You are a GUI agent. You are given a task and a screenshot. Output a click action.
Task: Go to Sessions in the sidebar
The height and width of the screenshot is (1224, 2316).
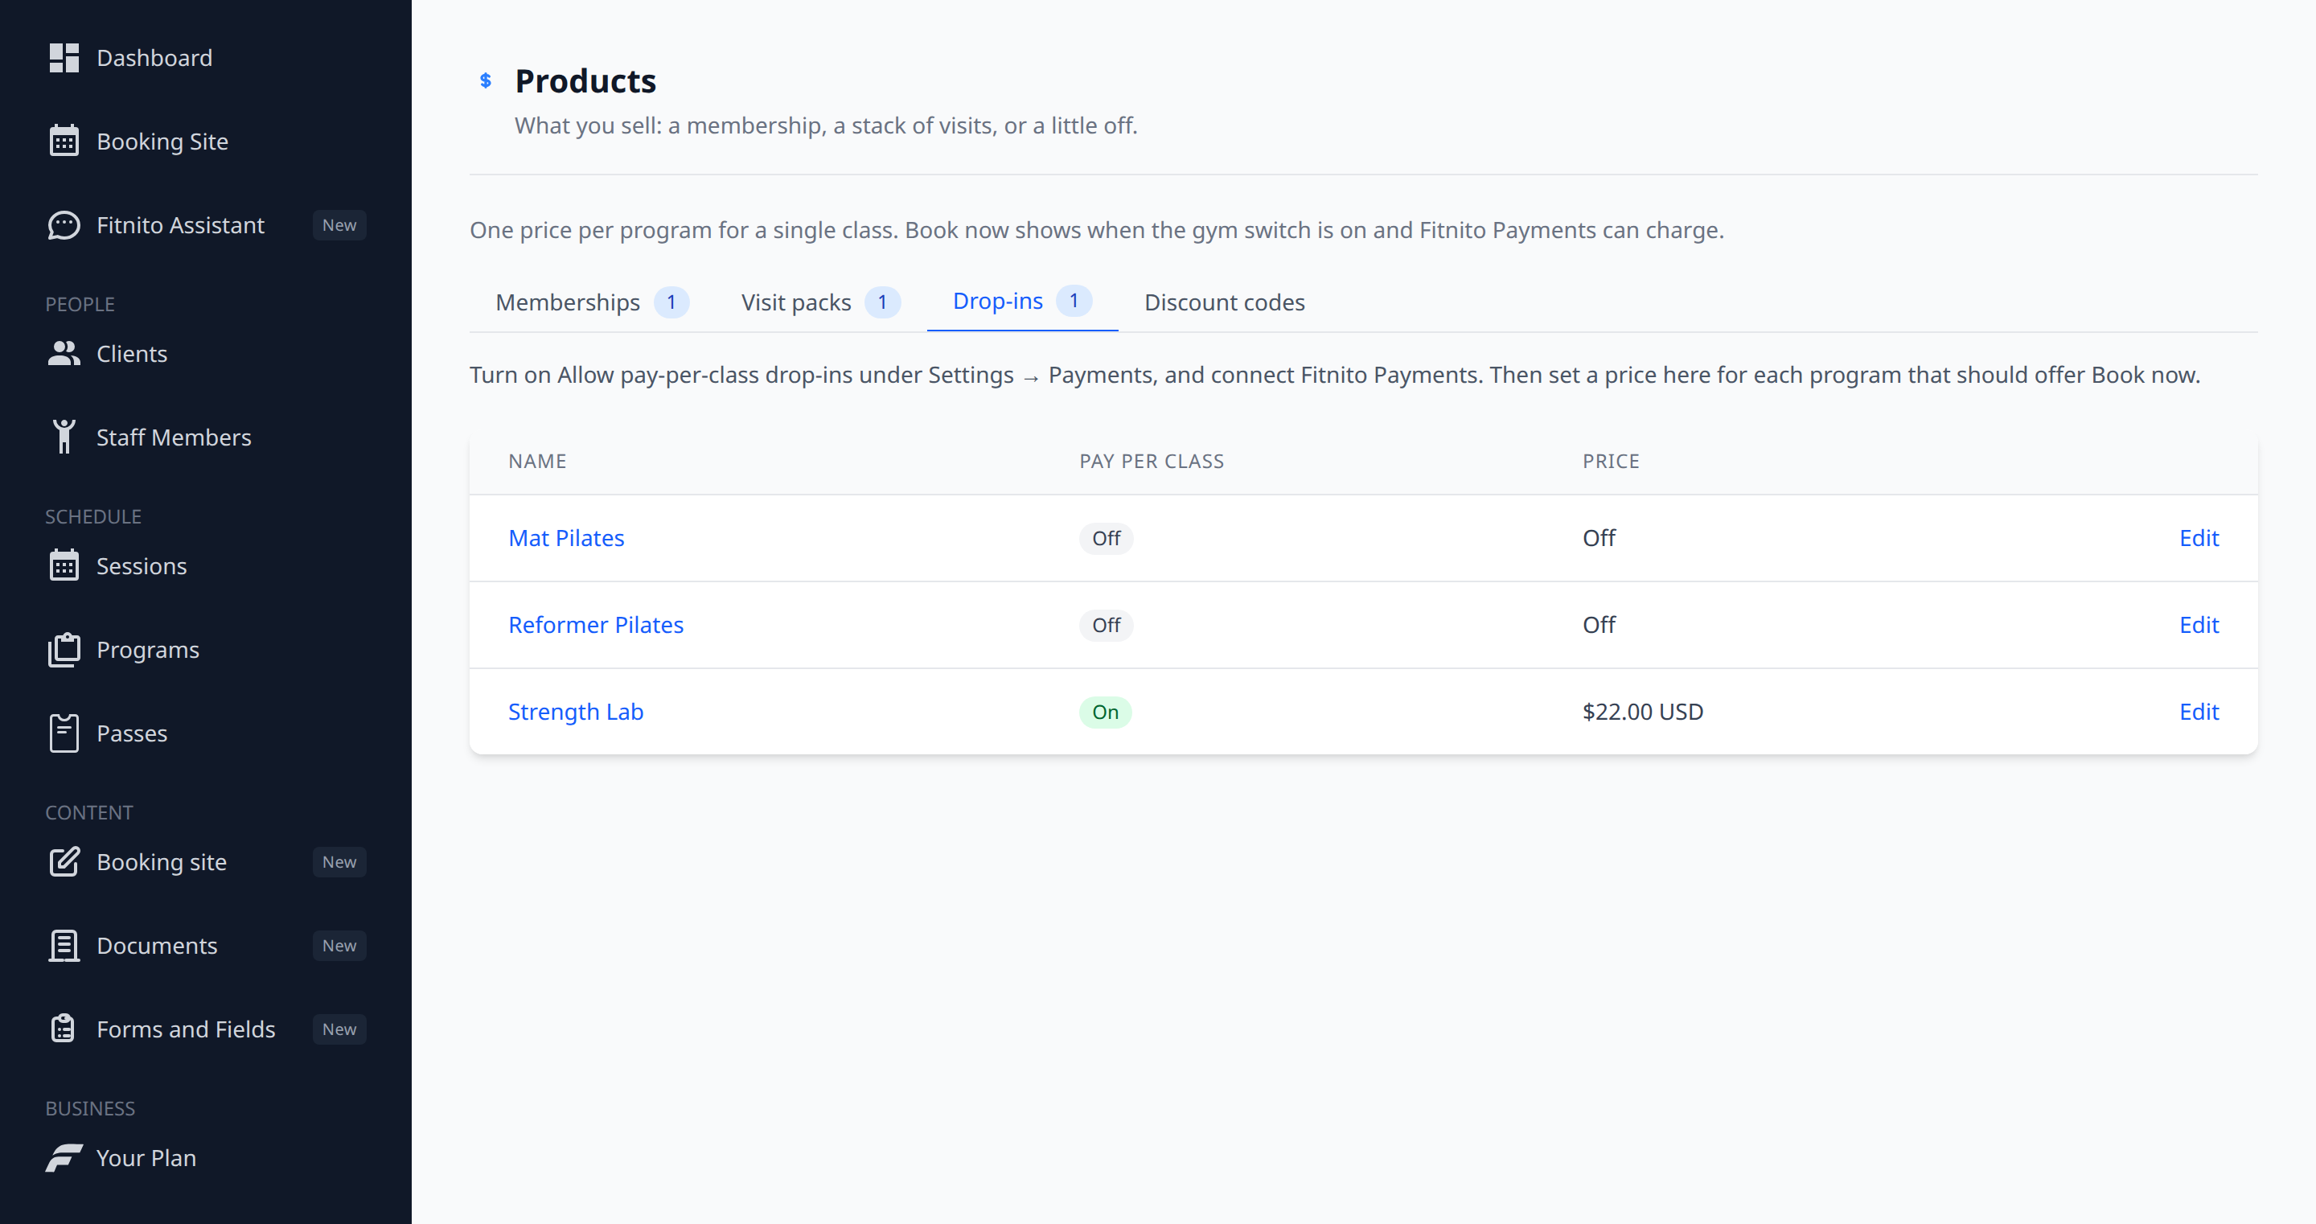(206, 565)
